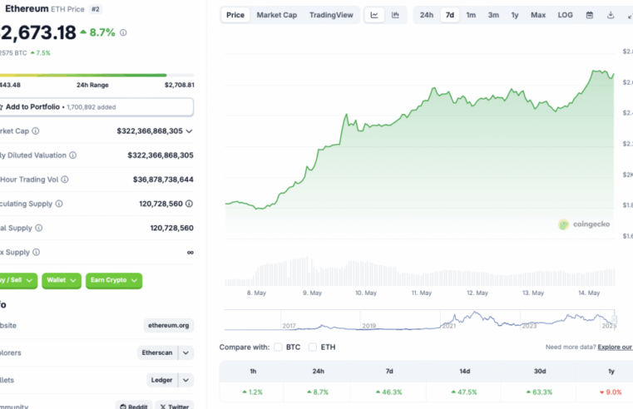Select the 1y time range
The image size is (633, 409).
[x=515, y=15]
